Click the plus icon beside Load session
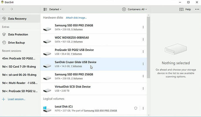The width and height of the screenshot is (201, 117). pyautogui.click(x=4, y=99)
